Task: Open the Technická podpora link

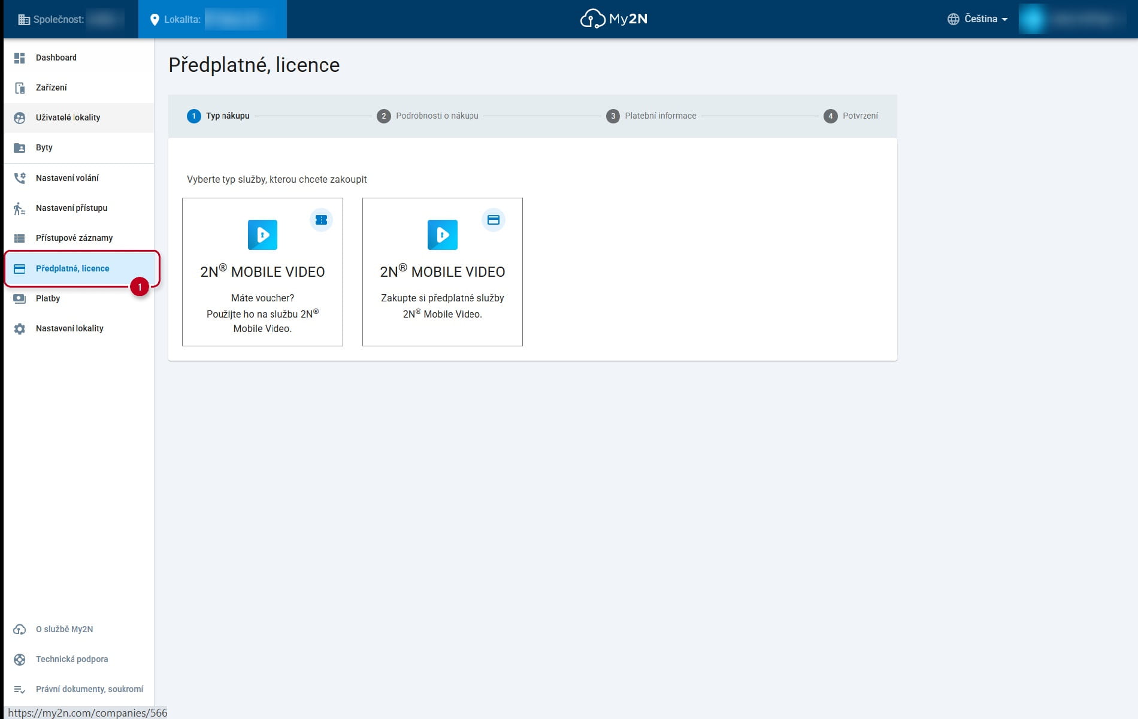Action: coord(79,659)
